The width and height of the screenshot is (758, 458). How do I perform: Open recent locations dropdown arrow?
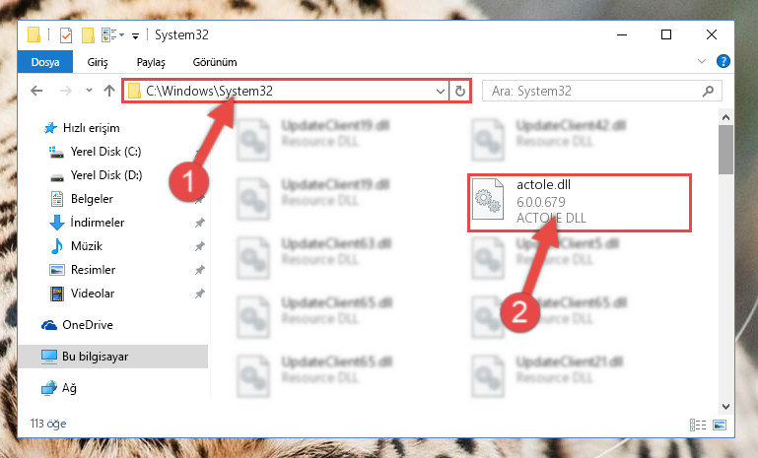(89, 91)
